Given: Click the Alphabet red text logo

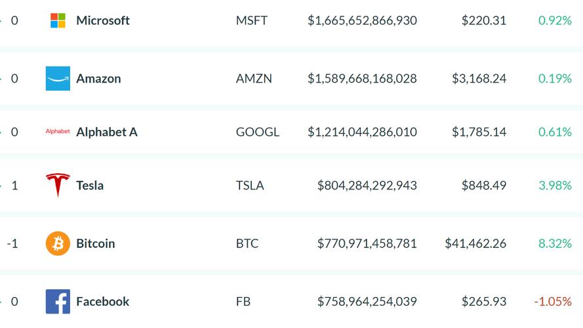Looking at the screenshot, I should pyautogui.click(x=58, y=132).
